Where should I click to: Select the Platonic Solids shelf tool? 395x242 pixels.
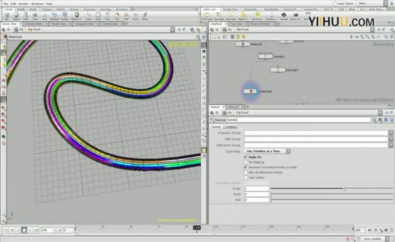click(76, 16)
